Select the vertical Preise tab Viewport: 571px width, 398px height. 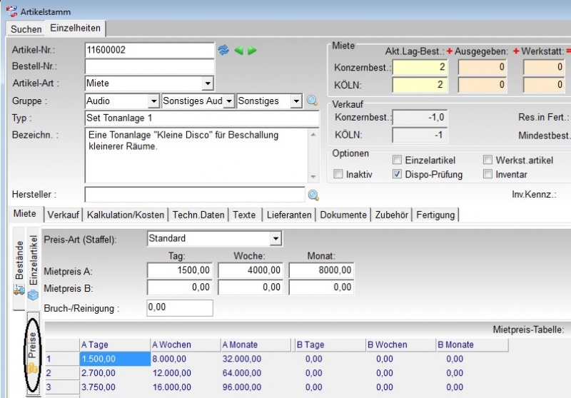[32, 354]
